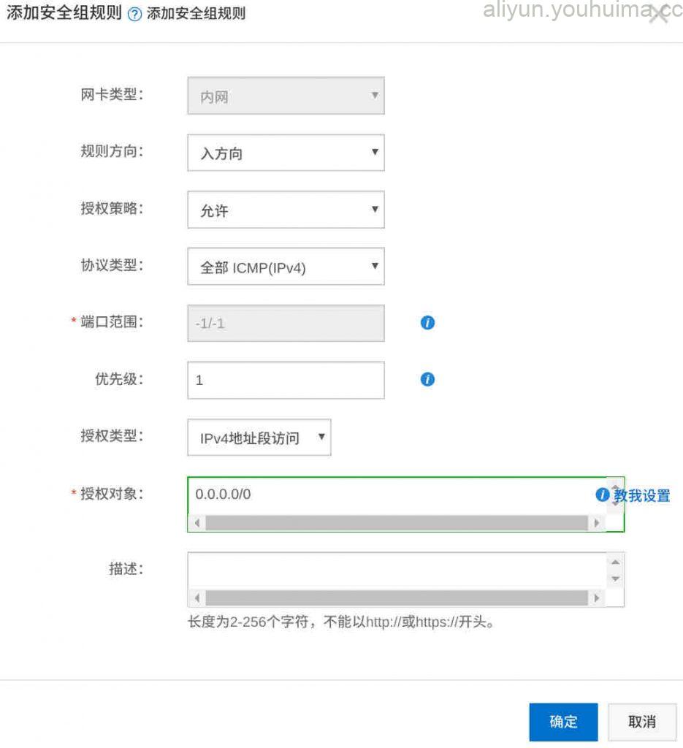The width and height of the screenshot is (683, 748).
Task: Click the blue 确定 button
Action: pyautogui.click(x=563, y=721)
